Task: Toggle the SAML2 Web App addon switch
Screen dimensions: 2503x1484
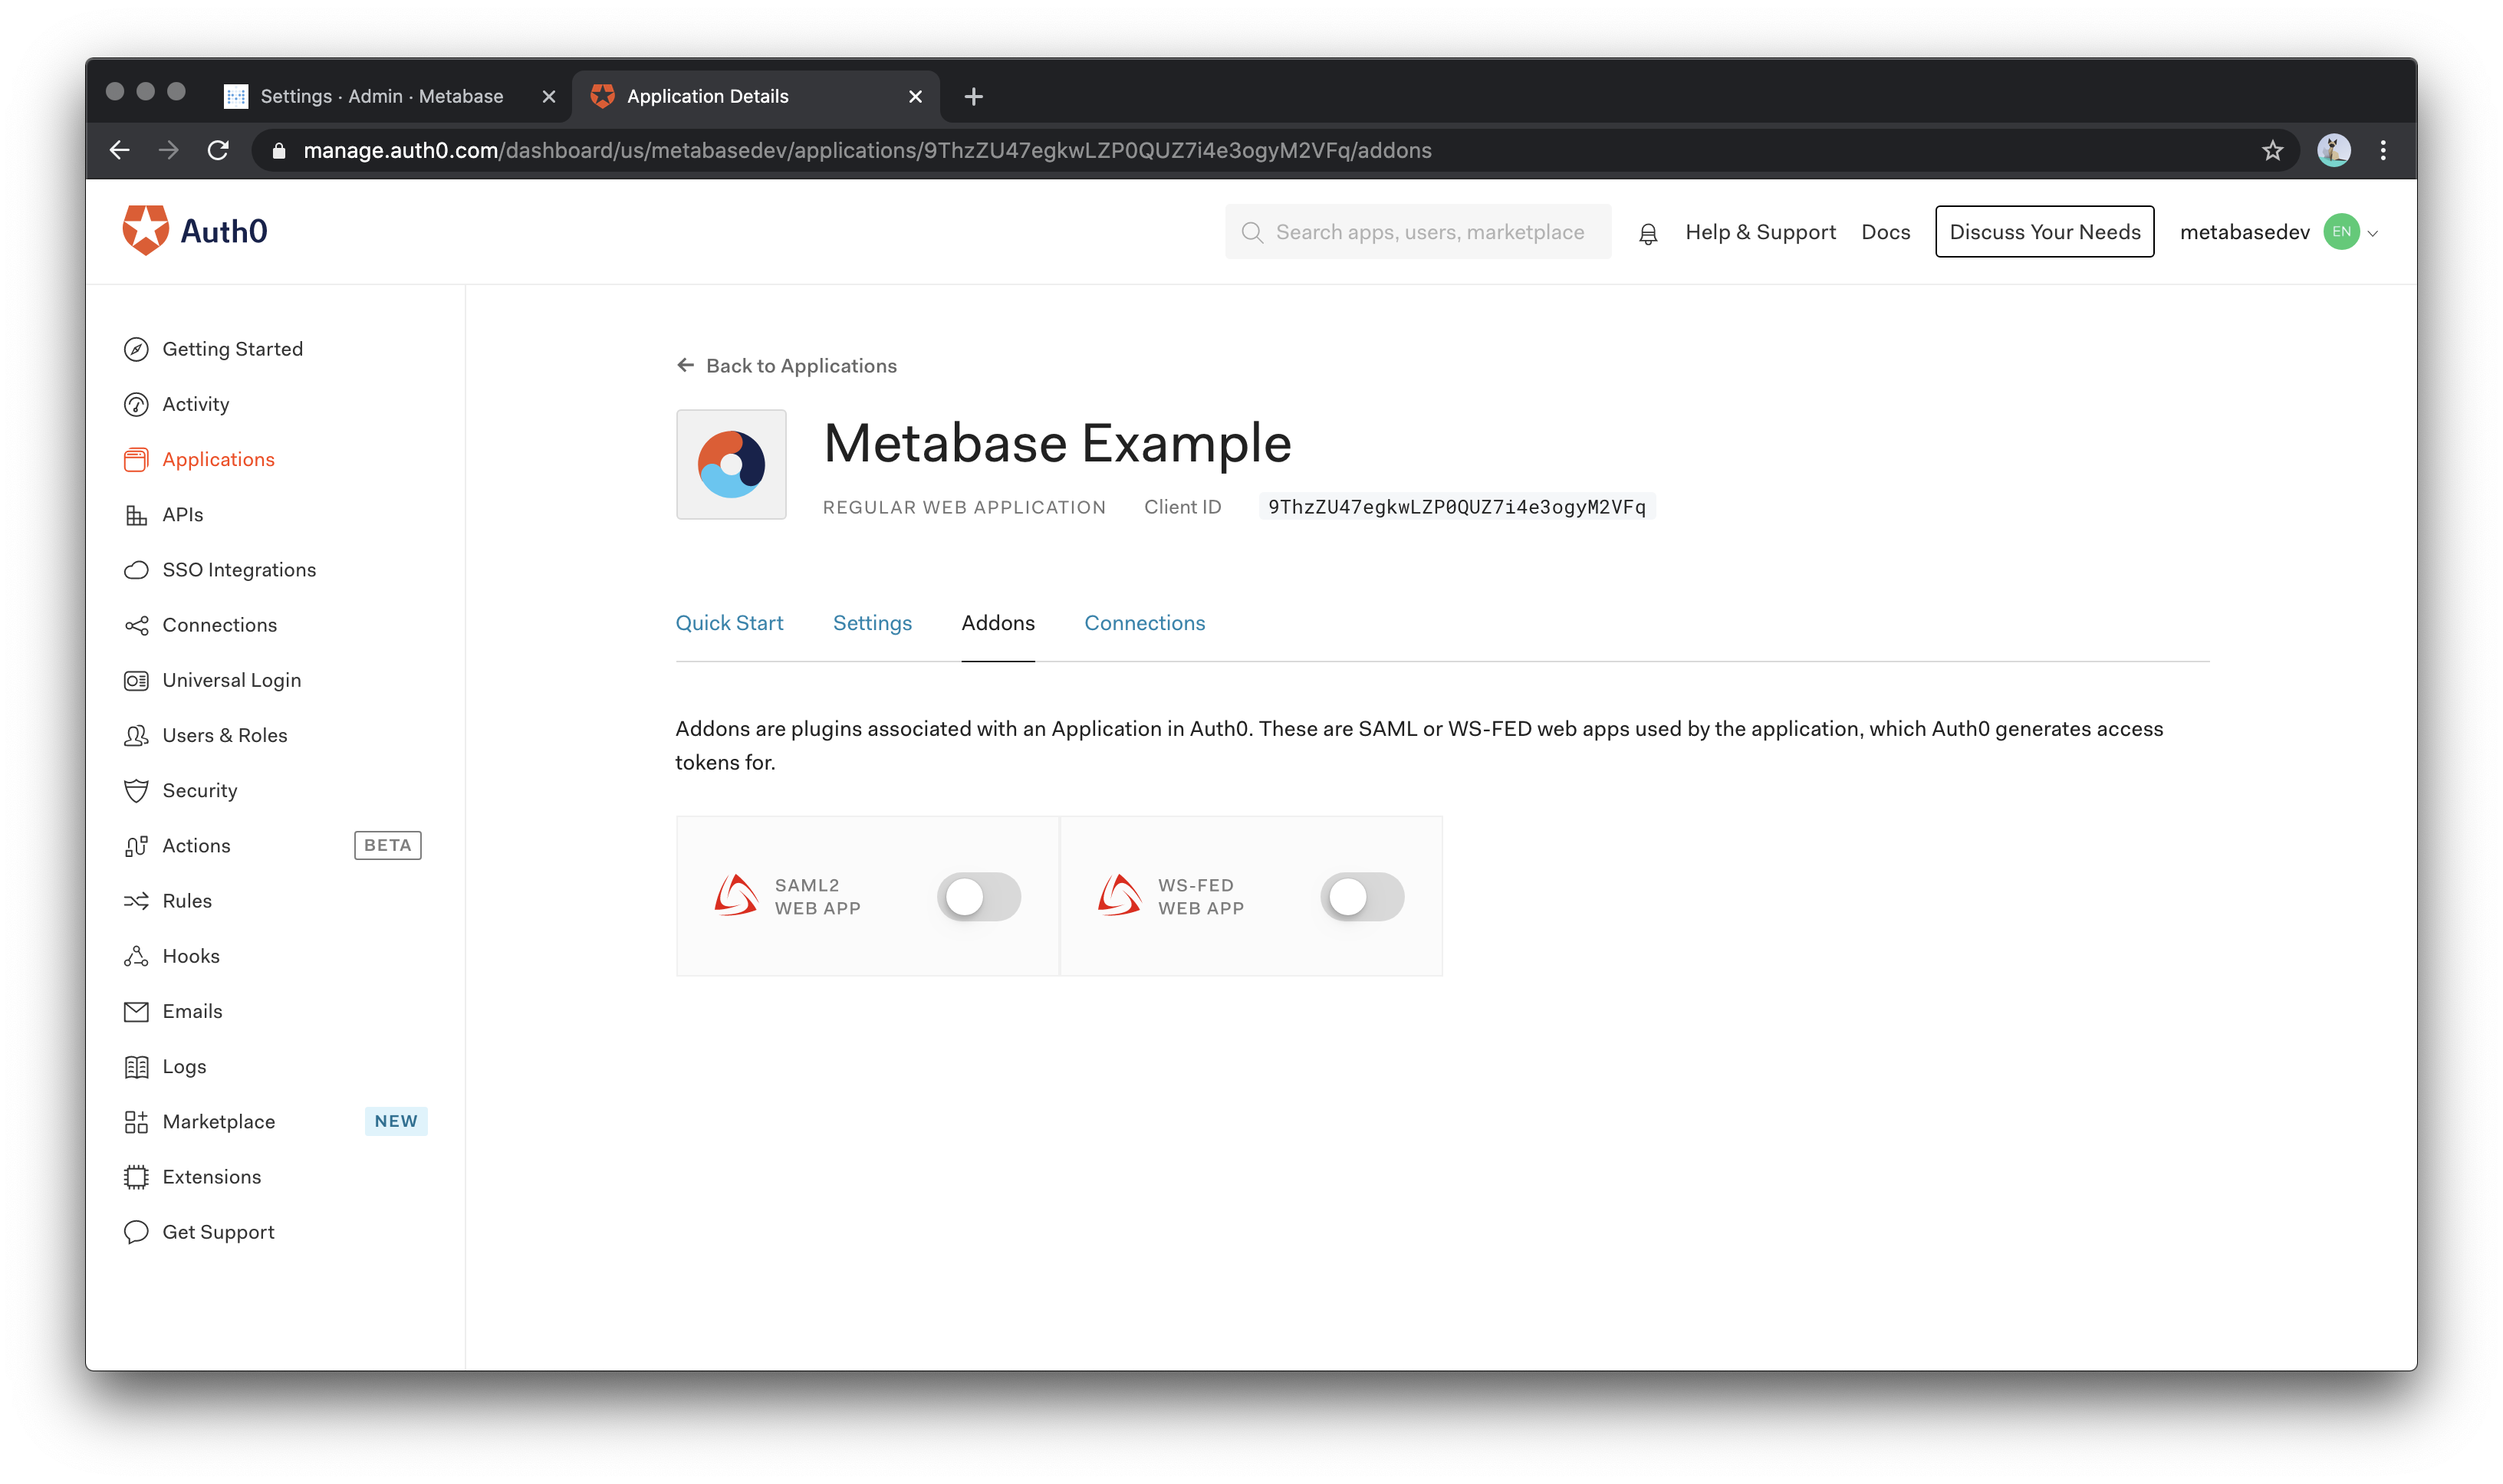Action: point(979,898)
